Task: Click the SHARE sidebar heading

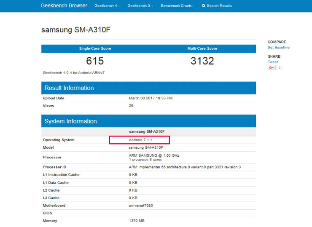Action: click(274, 56)
